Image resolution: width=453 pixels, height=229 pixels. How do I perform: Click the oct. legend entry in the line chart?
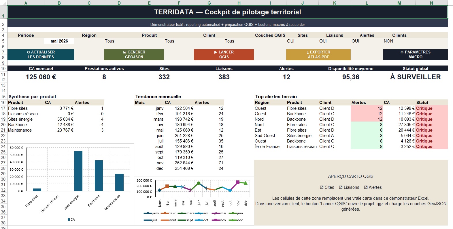click(202, 220)
